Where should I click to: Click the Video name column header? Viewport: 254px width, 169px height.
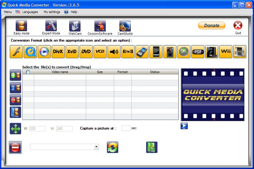click(60, 72)
